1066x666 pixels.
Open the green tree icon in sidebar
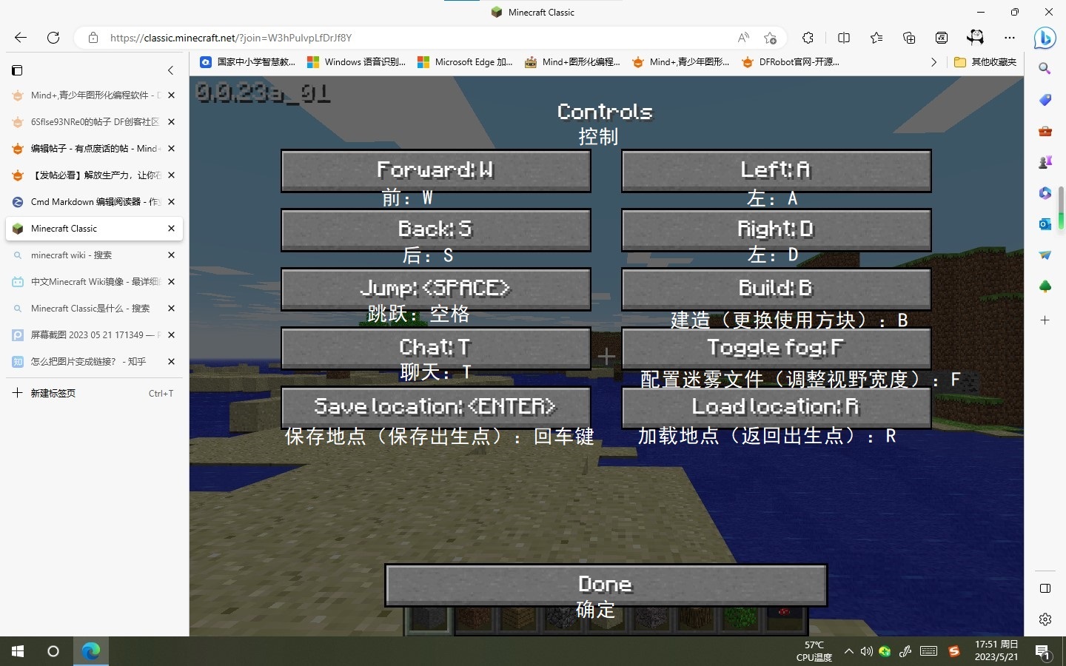click(1045, 286)
